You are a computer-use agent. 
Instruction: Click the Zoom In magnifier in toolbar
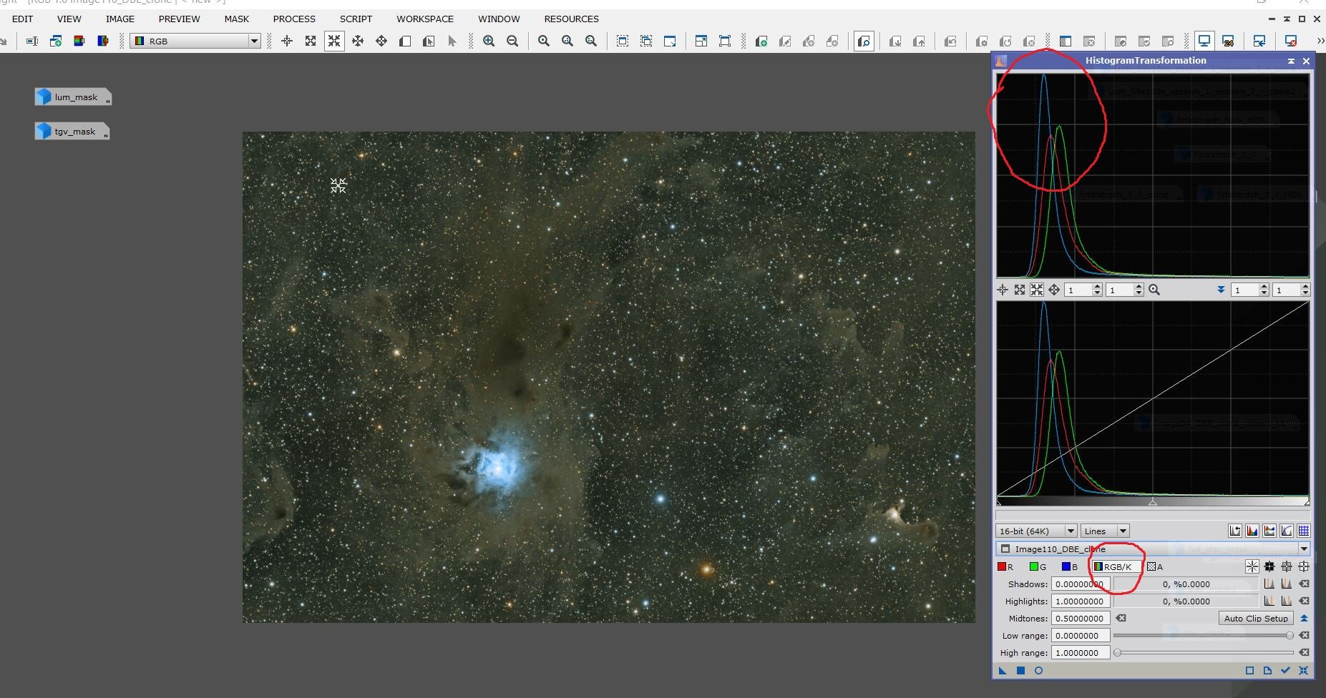(489, 41)
